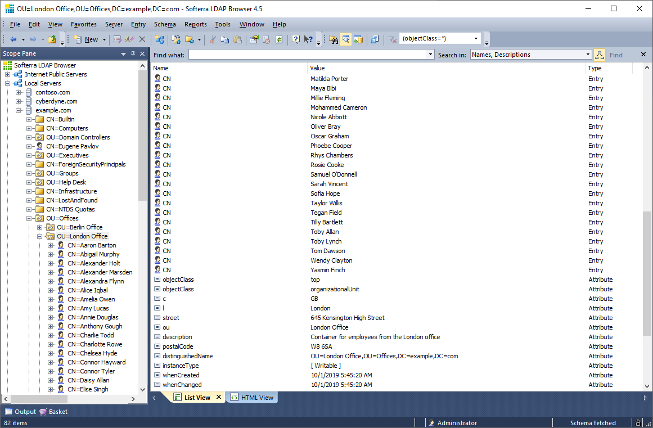The height and width of the screenshot is (428, 653).
Task: Click the Copy icon on the toolbar
Action: tap(226, 39)
